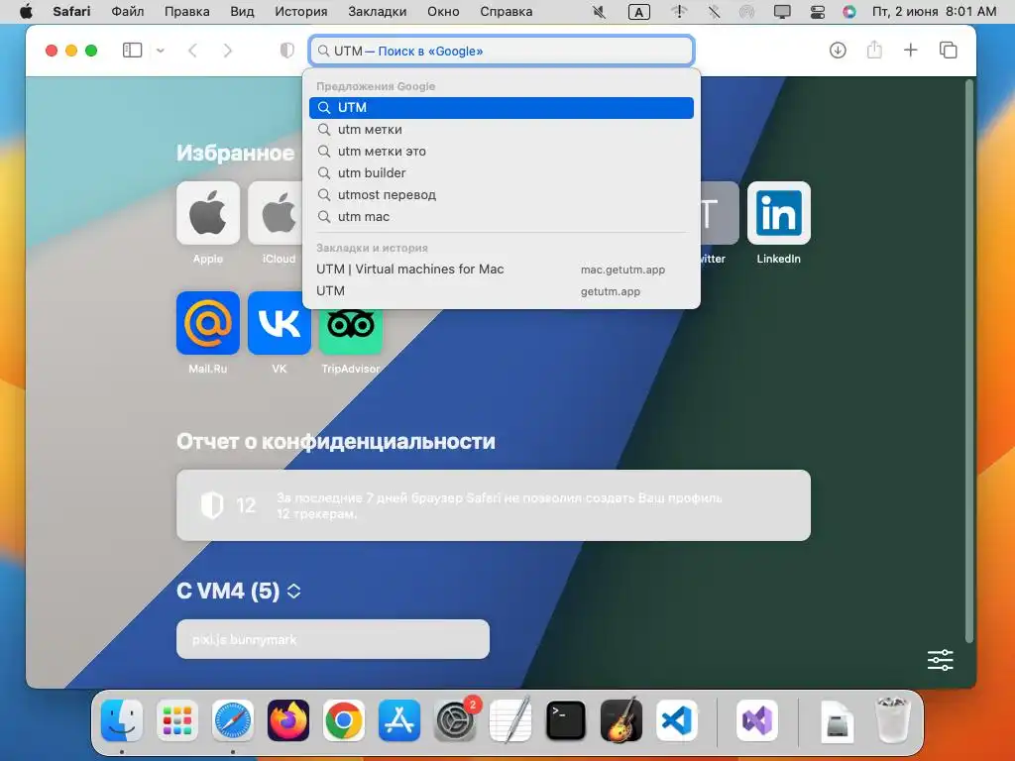Open the Mail.Ru favorite
The width and height of the screenshot is (1015, 761).
[208, 323]
